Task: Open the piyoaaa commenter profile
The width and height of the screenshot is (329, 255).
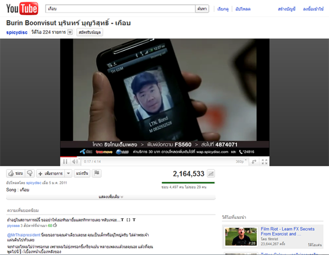Action: pyautogui.click(x=13, y=226)
